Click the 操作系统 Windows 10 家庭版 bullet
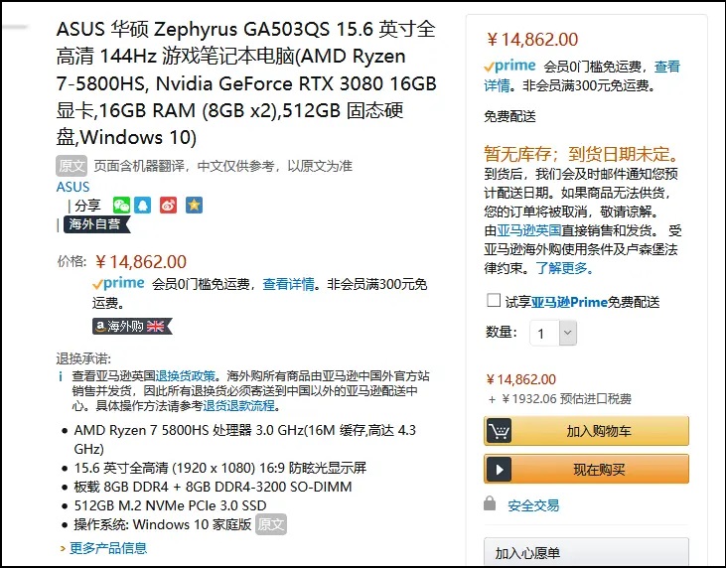 [163, 524]
